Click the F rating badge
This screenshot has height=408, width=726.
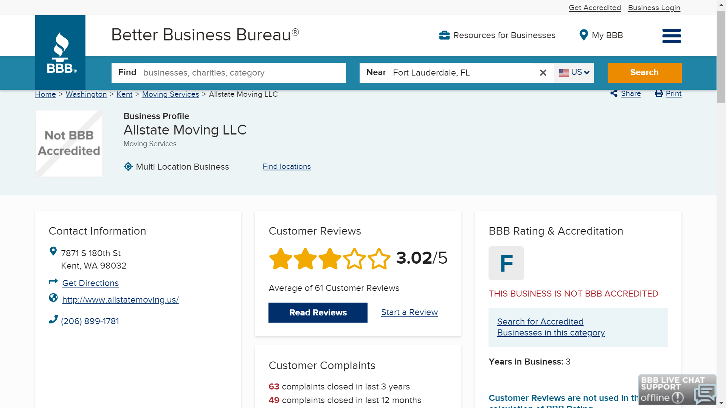pyautogui.click(x=506, y=263)
